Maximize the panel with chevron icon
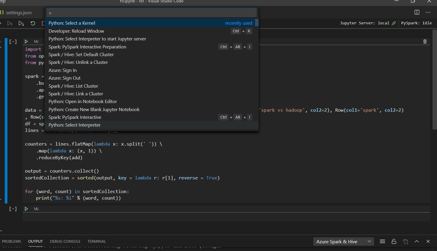Screen dimensions: 437x251 (x=416, y=241)
